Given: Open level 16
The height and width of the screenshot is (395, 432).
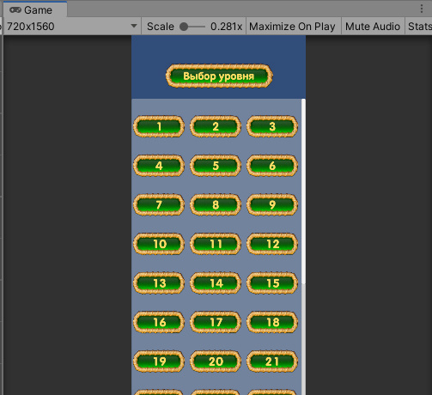Looking at the screenshot, I should tap(159, 322).
